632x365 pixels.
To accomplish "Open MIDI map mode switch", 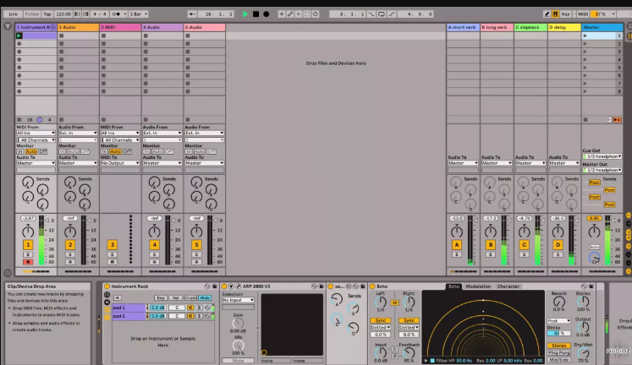I will pyautogui.click(x=583, y=14).
